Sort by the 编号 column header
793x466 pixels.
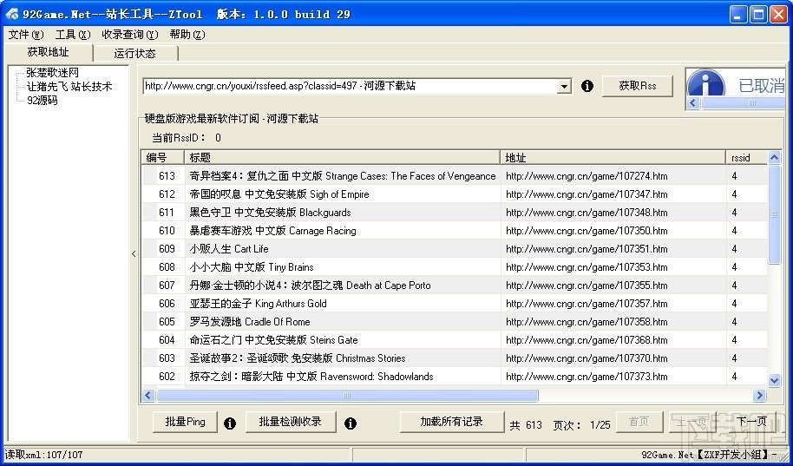point(163,158)
